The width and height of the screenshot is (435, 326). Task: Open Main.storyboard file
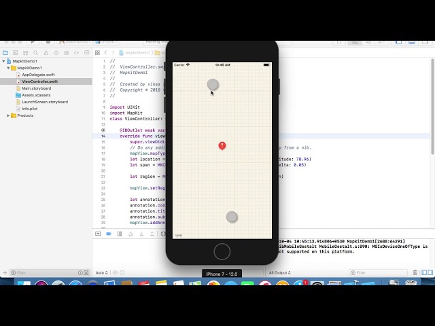coord(36,88)
